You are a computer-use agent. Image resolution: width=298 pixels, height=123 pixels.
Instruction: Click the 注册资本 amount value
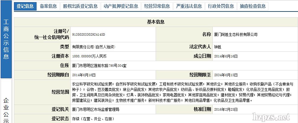89,56
